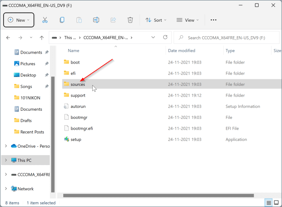The width and height of the screenshot is (282, 207).
Task: Click the search magnifier icon
Action: tap(181, 37)
